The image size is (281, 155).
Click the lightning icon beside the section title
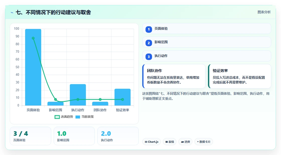pyautogui.click(x=12, y=13)
